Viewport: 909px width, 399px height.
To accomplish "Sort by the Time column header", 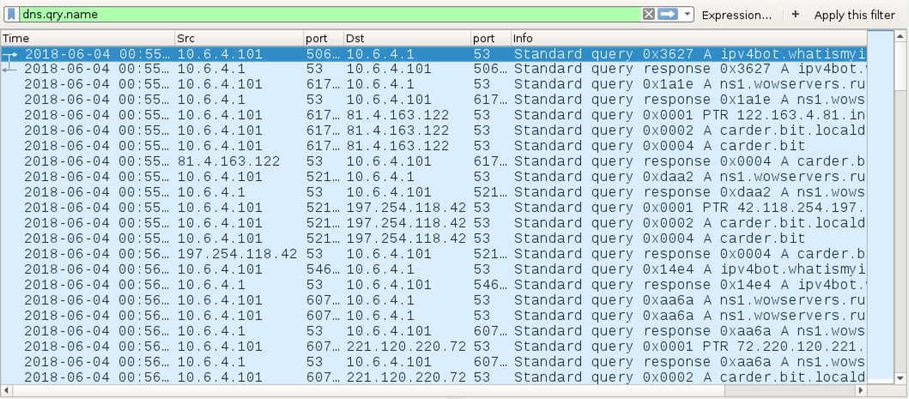I will 88,39.
